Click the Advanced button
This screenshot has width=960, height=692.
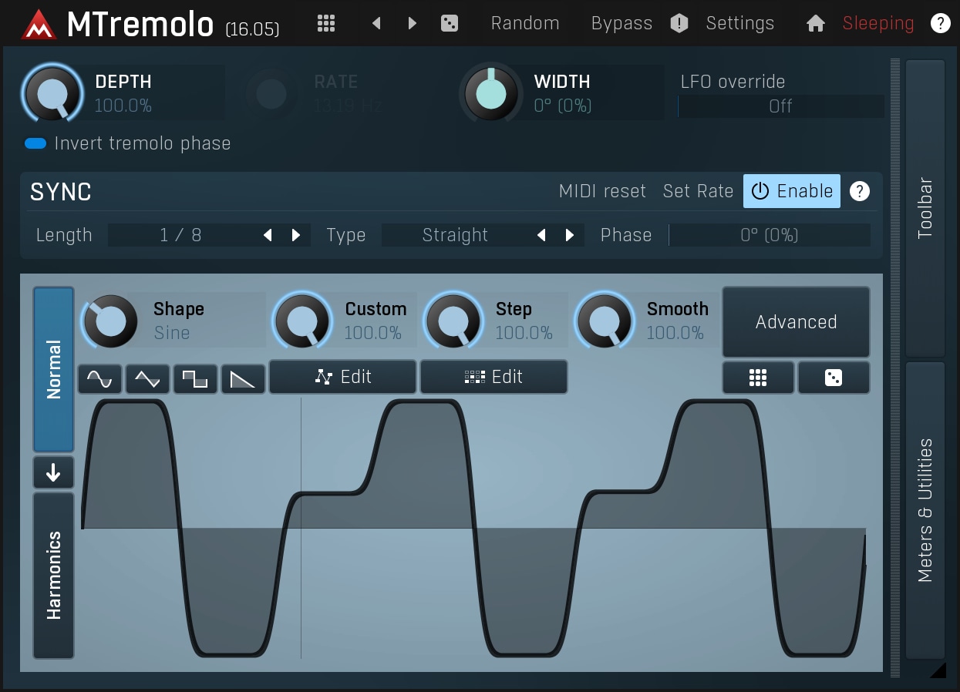point(796,322)
